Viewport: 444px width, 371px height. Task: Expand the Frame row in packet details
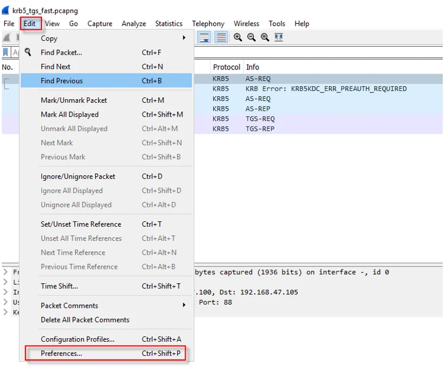coord(5,272)
